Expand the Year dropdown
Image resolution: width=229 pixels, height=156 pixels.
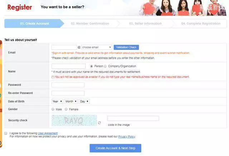pos(57,101)
